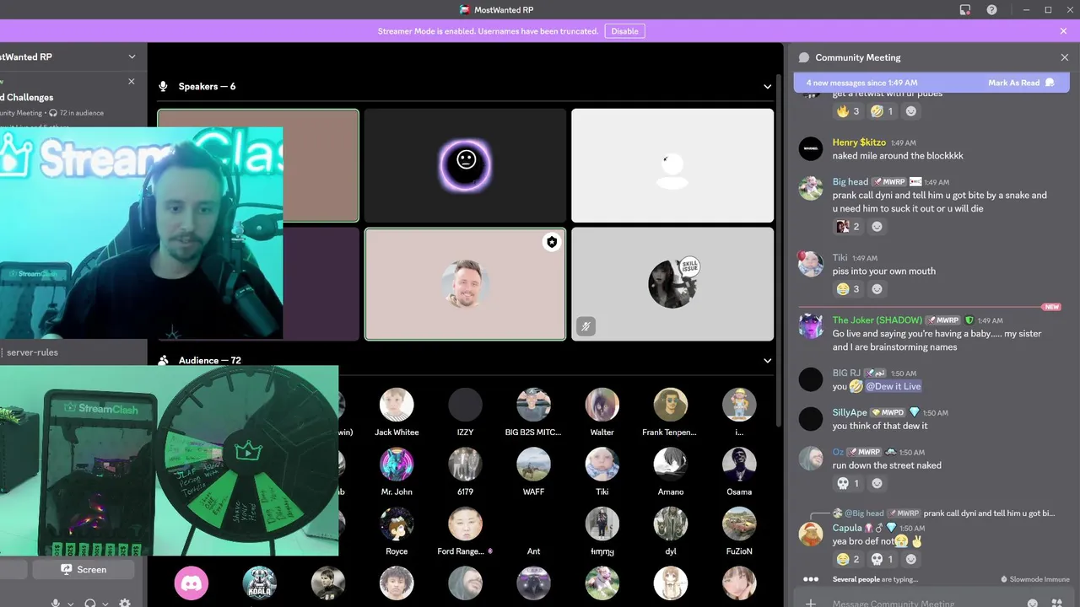Open Walter's audience avatar
This screenshot has width=1080, height=607.
[602, 405]
